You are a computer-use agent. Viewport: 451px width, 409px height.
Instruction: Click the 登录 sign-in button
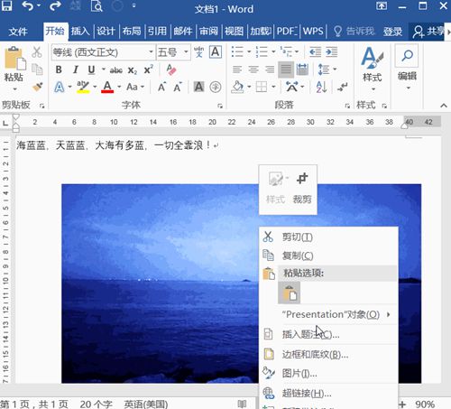(x=392, y=32)
